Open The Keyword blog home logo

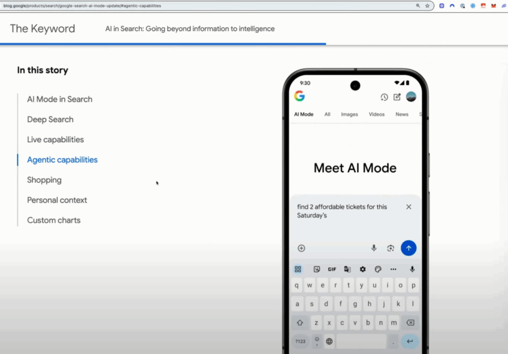pyautogui.click(x=43, y=28)
